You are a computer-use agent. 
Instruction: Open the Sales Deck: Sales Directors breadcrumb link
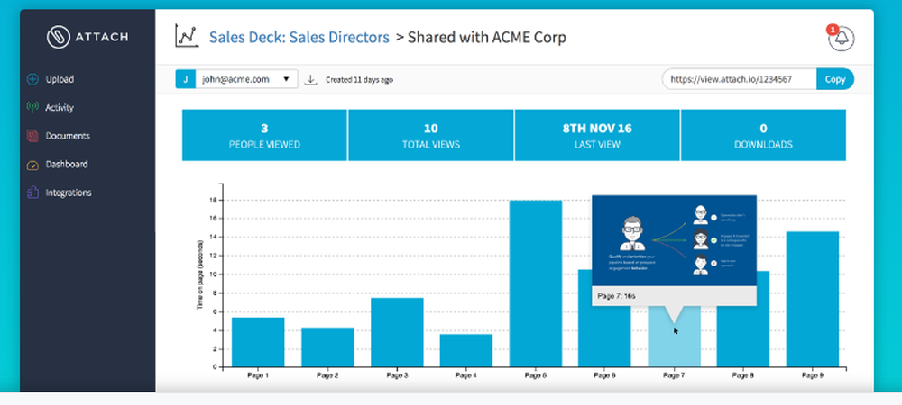299,38
